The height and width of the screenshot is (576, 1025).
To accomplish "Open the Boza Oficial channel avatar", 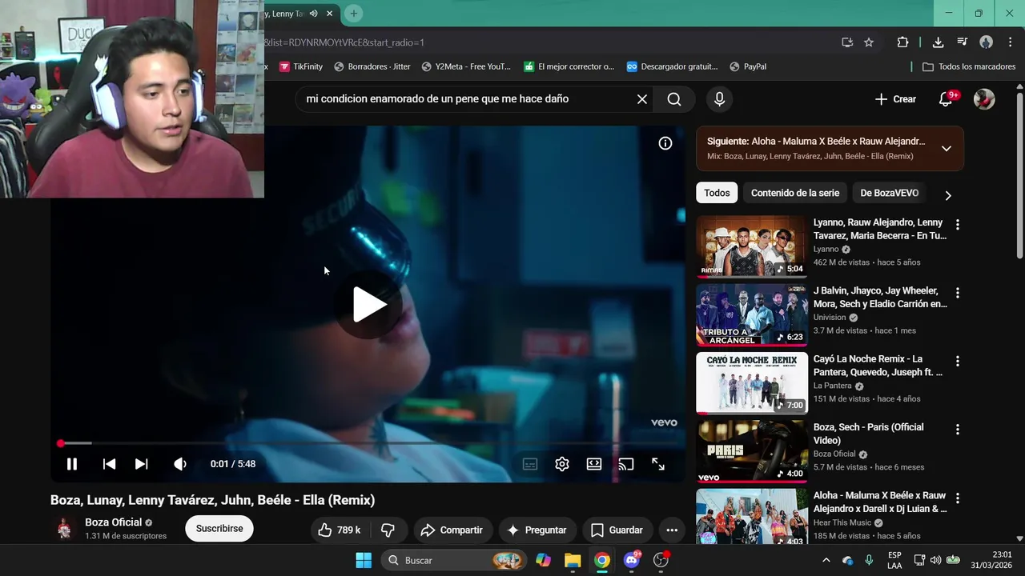I will tap(64, 529).
